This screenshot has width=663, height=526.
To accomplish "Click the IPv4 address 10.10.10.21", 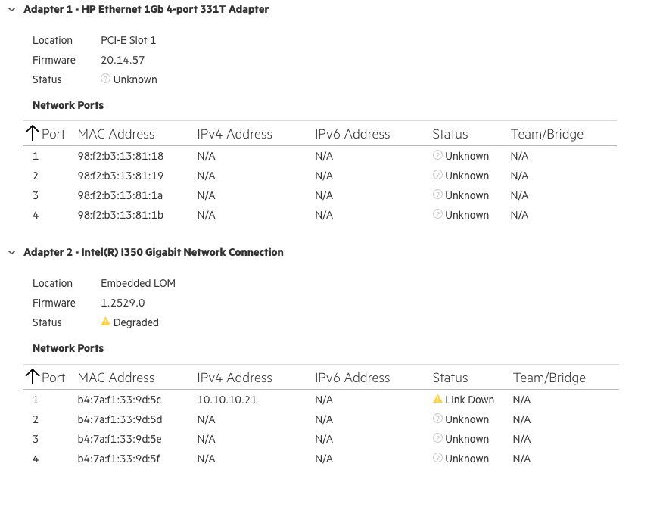I will [226, 400].
